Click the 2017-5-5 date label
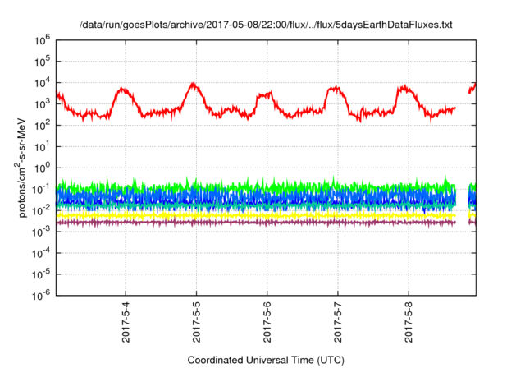Viewport: 525px width, 368px height. coord(197,322)
